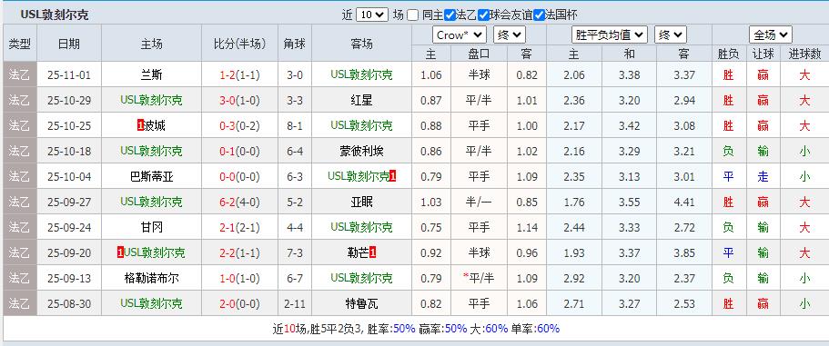Image resolution: width=829 pixels, height=346 pixels.
Task: Click the 胜负 column header
Action: [x=729, y=54]
